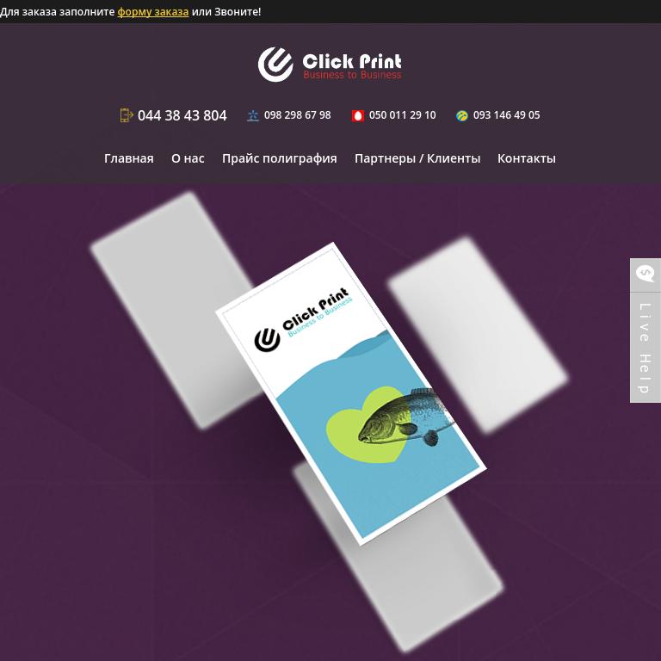
Task: Click the Click Print logo in header
Action: click(330, 64)
